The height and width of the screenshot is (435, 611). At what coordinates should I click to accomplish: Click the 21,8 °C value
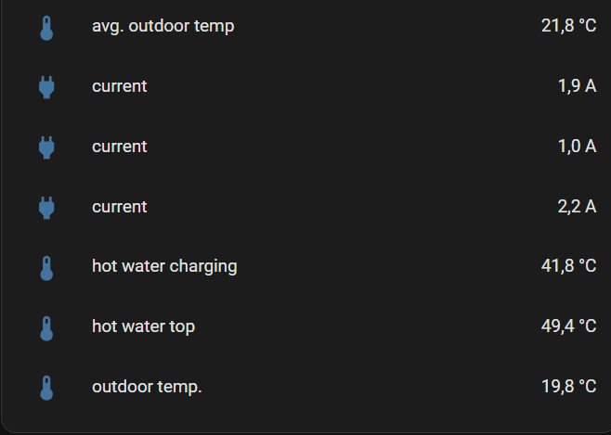(568, 26)
